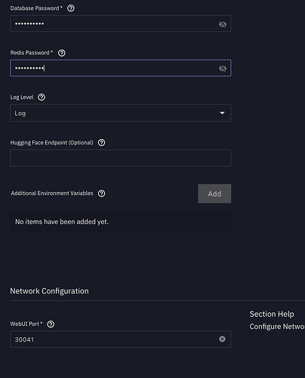Click the Section Help heading
Image resolution: width=305 pixels, height=378 pixels.
click(x=272, y=314)
